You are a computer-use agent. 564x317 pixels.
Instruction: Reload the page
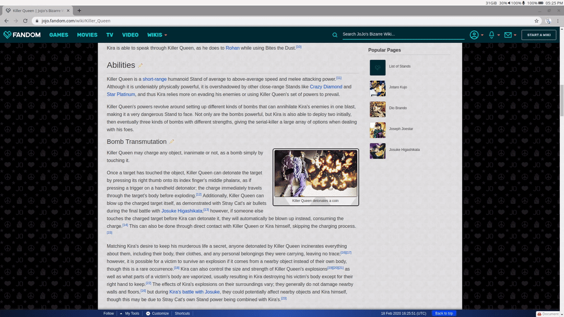coord(25,21)
